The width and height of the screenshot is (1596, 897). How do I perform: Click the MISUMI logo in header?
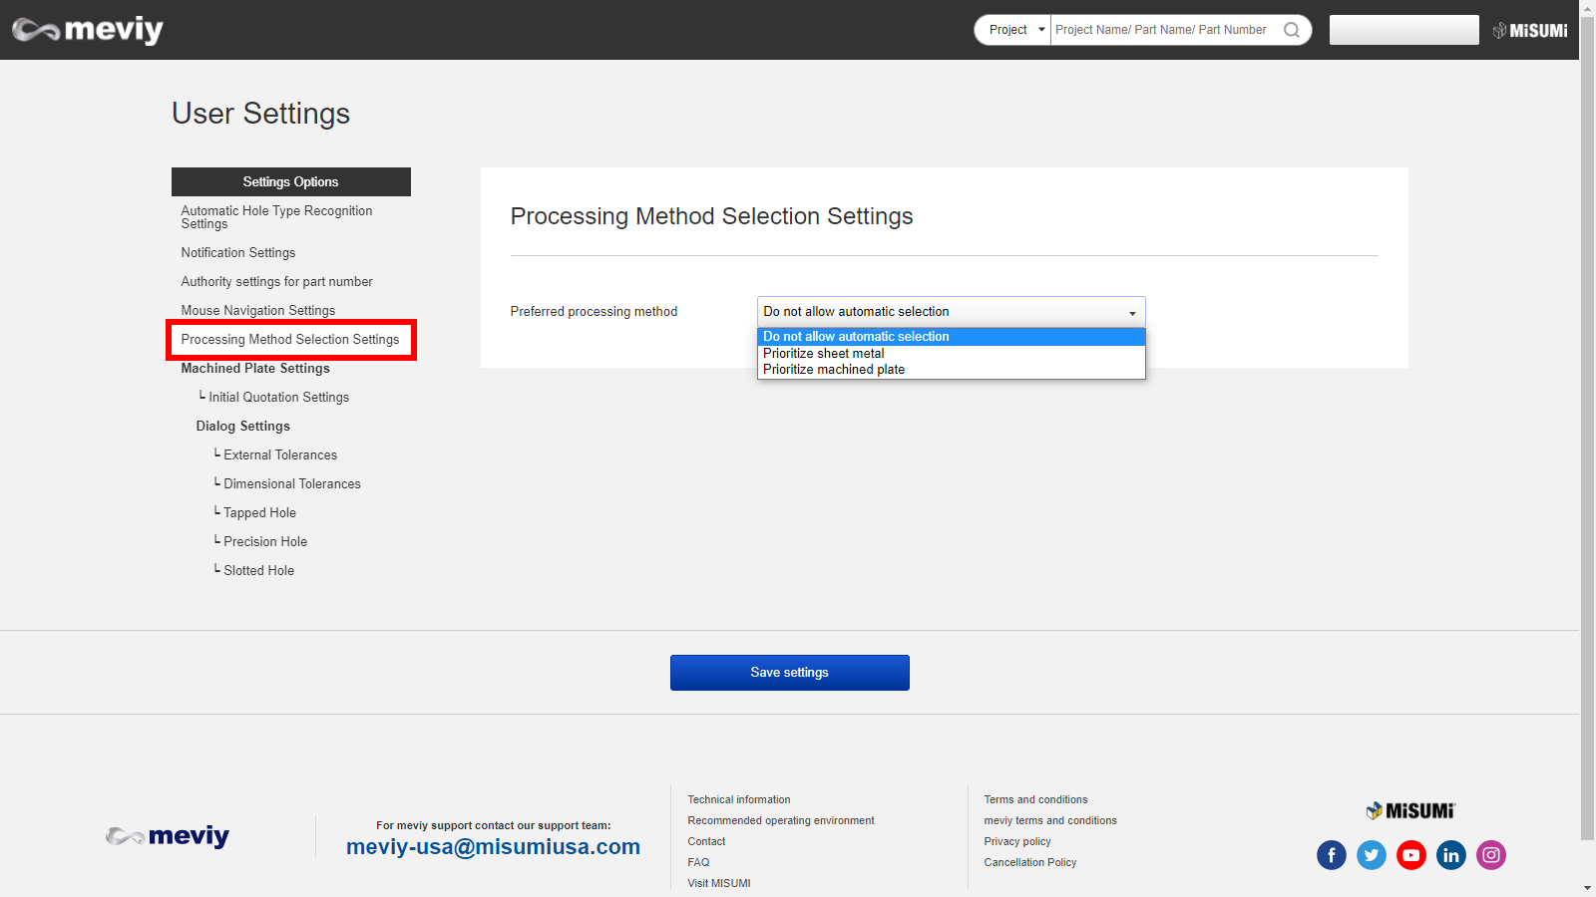[x=1530, y=31]
